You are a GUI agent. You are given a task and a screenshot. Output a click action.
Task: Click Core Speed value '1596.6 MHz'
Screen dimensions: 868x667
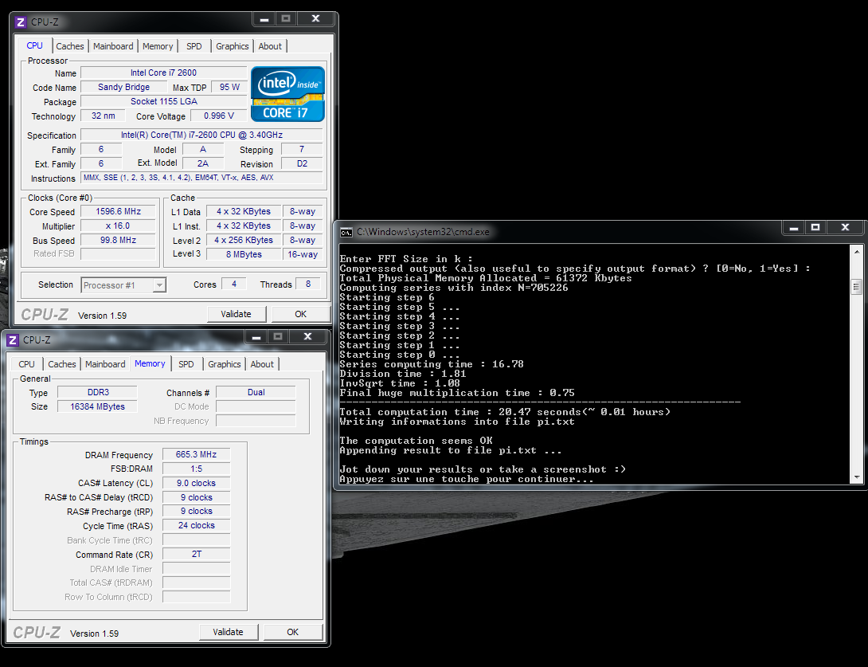[118, 212]
